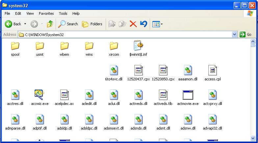
Task: Select the 6to4svc.dll file
Action: pos(114,73)
